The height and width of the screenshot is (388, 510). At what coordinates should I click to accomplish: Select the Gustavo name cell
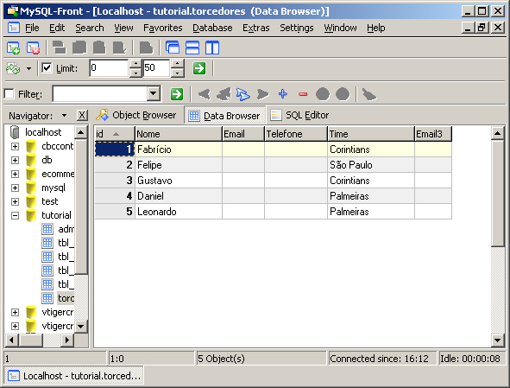point(179,181)
